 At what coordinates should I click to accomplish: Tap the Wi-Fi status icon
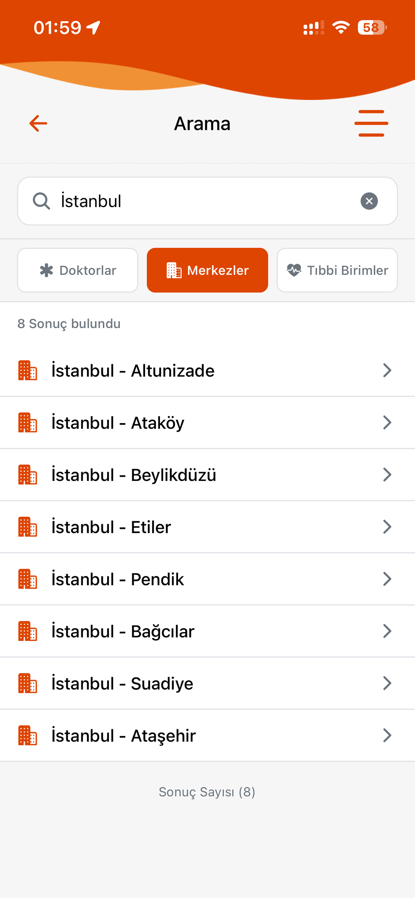[x=341, y=27]
